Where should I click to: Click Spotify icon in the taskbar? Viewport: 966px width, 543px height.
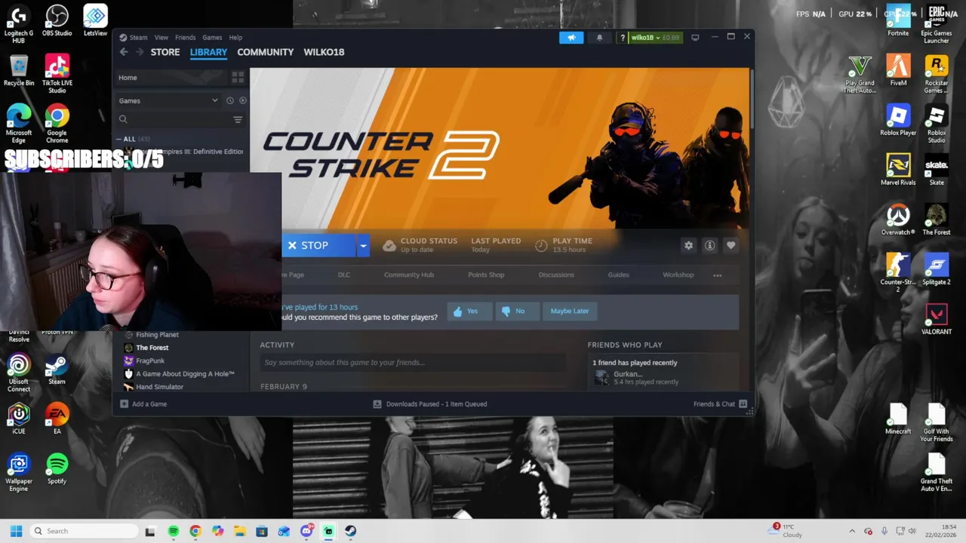coord(174,531)
